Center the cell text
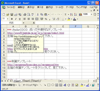 click(x=29, y=19)
